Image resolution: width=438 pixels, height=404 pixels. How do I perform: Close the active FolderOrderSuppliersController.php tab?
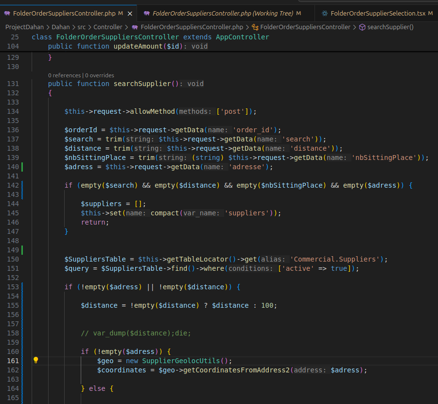[x=129, y=13]
